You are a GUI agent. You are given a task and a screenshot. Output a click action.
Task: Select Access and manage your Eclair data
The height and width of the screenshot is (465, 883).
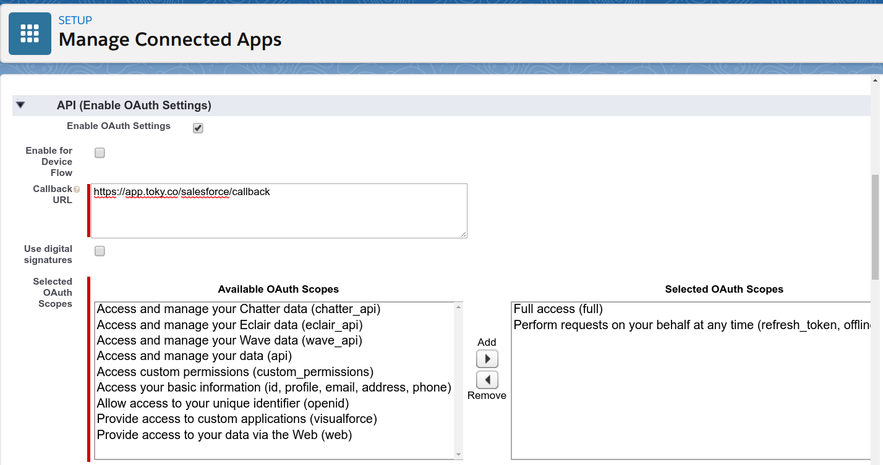coord(229,325)
